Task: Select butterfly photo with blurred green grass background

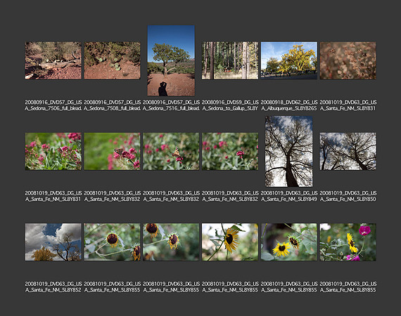Action: pos(113,151)
